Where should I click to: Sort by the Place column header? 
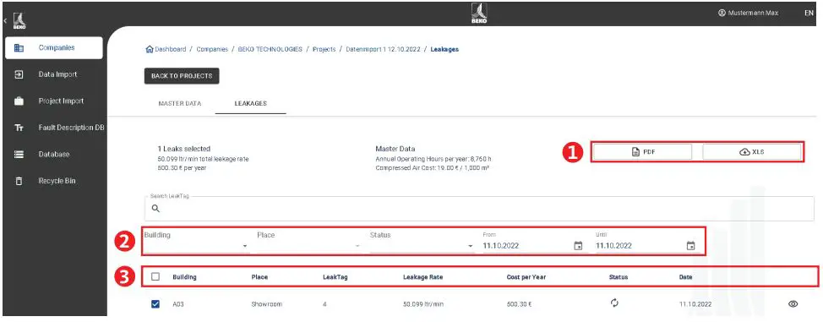259,277
